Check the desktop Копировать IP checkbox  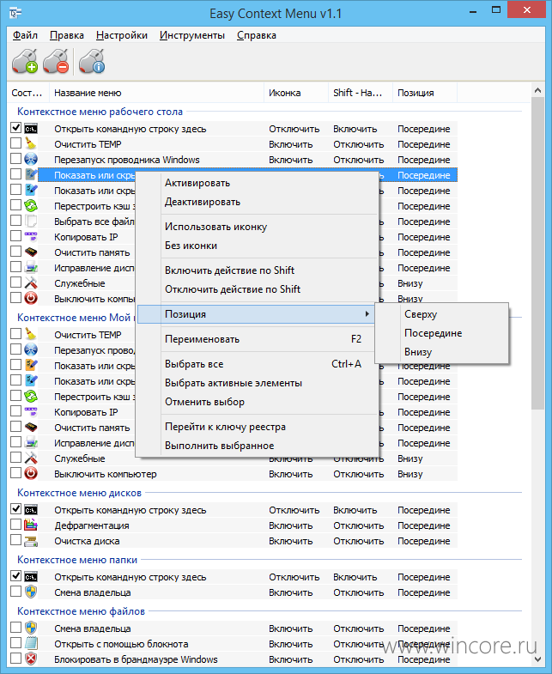[x=16, y=236]
